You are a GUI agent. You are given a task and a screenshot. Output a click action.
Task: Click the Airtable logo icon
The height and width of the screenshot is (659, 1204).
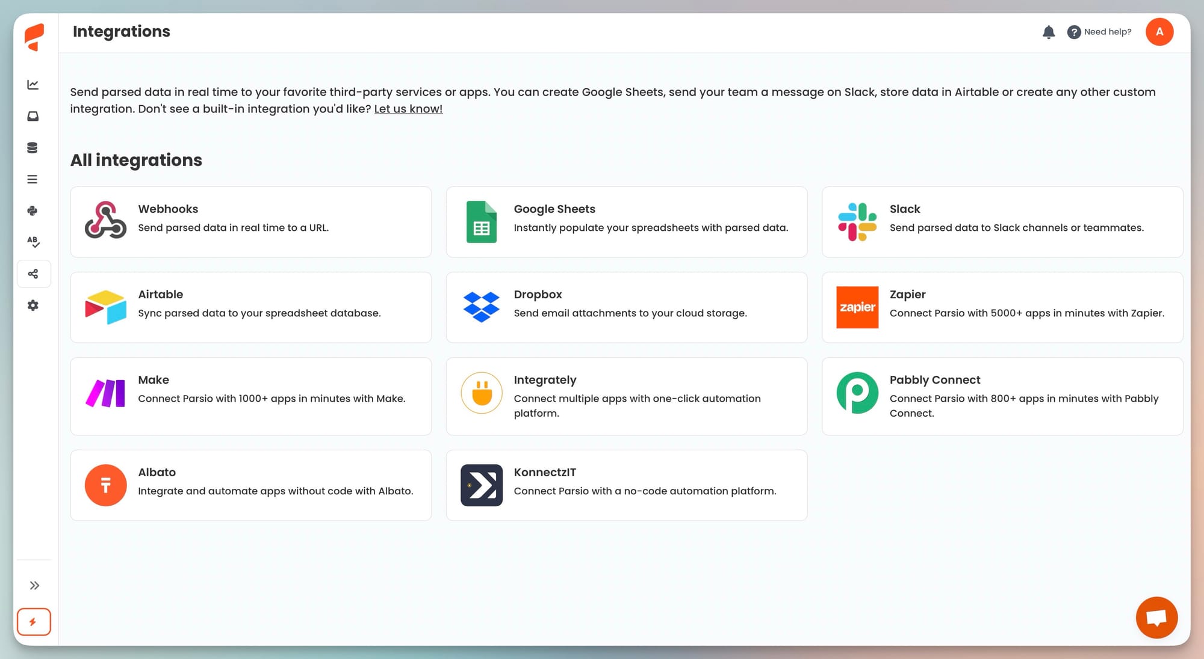click(105, 307)
